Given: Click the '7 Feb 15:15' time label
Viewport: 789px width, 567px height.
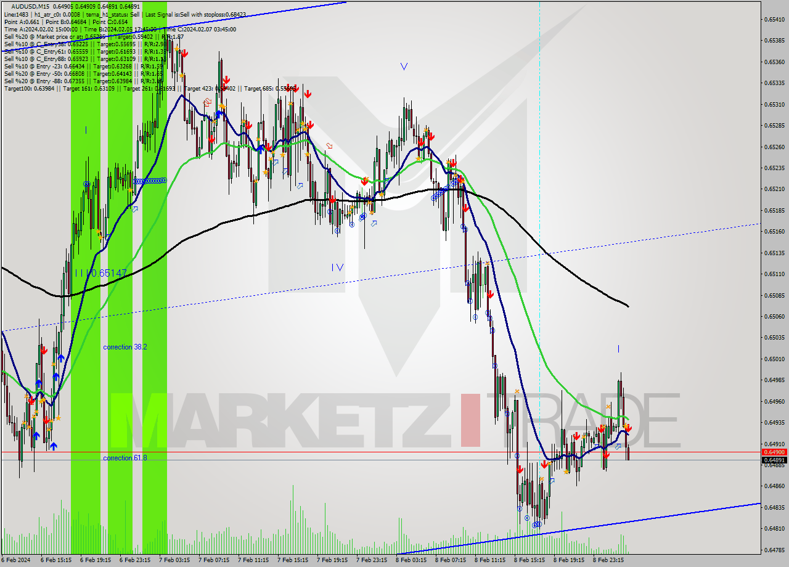Looking at the screenshot, I should tap(293, 560).
